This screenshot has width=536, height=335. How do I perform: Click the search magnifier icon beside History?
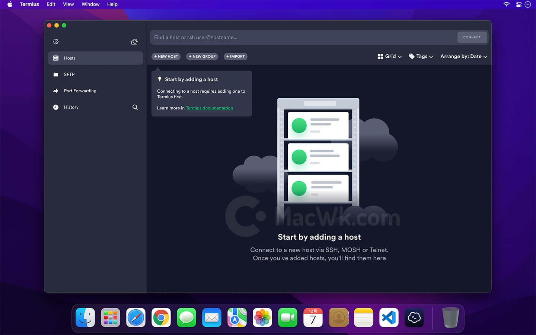tap(135, 107)
